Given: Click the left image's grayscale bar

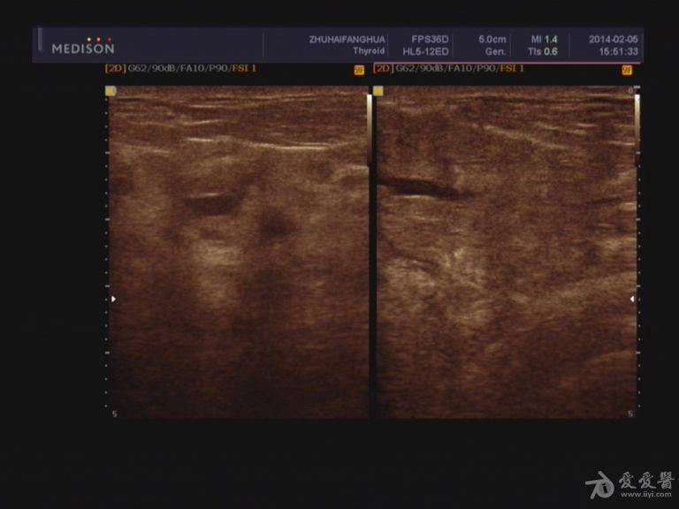Looking at the screenshot, I should click(370, 128).
